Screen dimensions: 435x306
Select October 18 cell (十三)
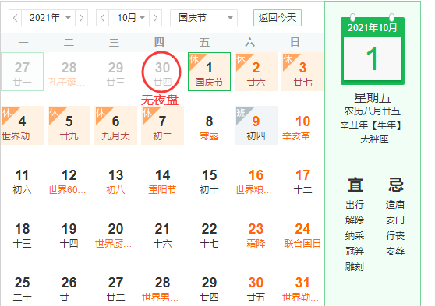(x=22, y=233)
